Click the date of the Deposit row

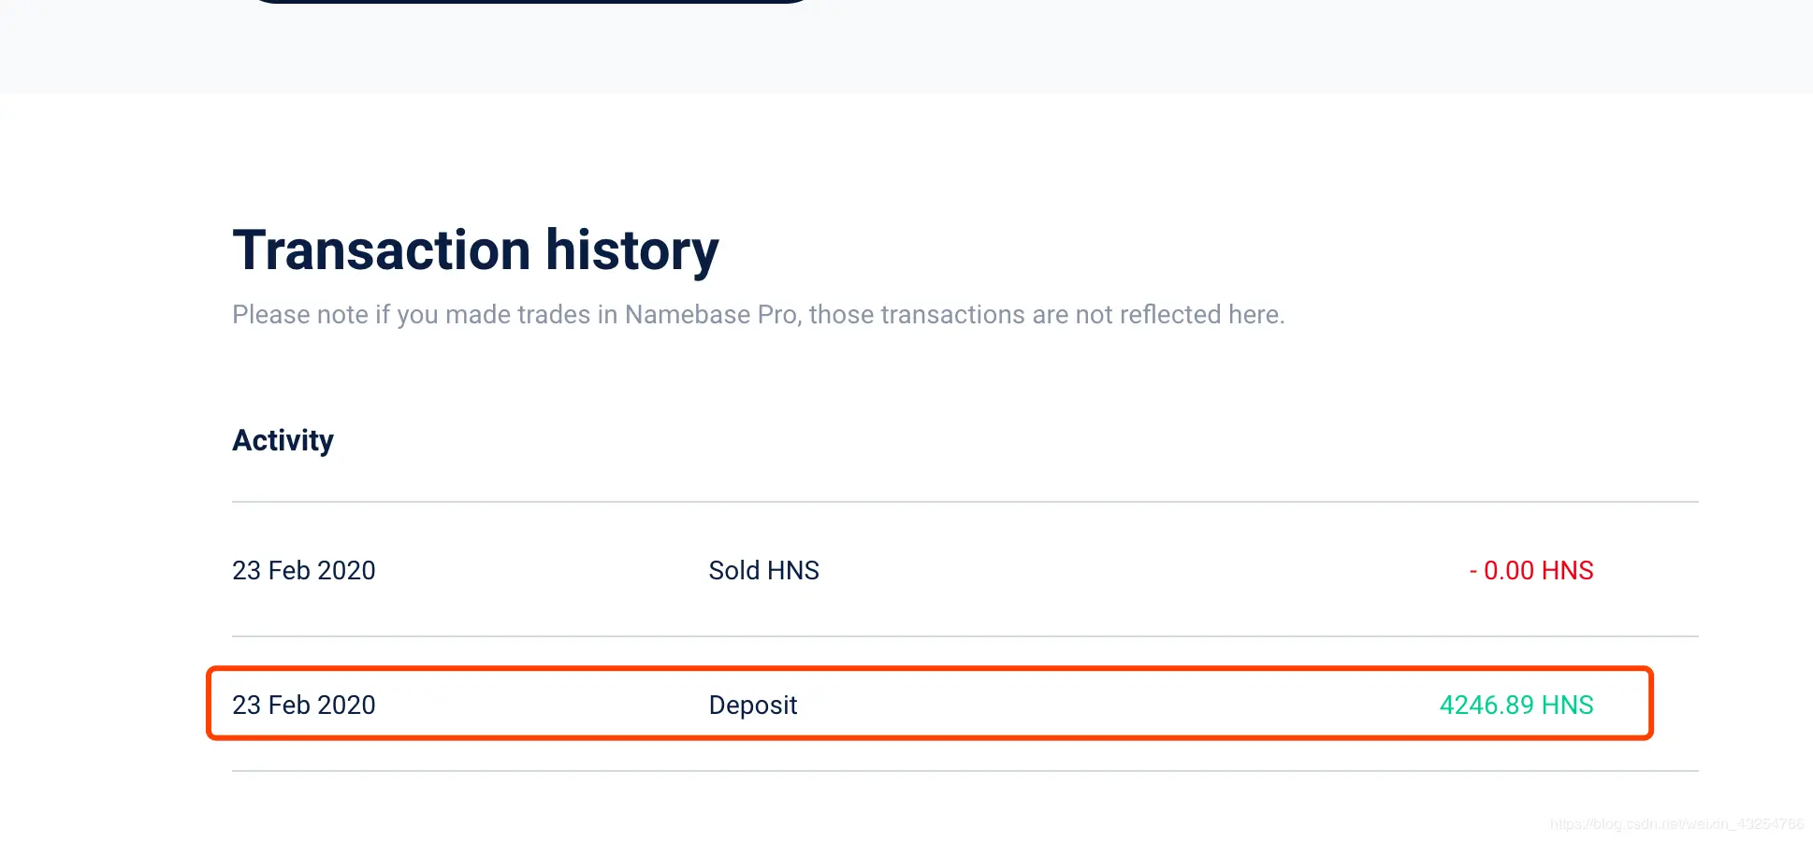(x=303, y=705)
